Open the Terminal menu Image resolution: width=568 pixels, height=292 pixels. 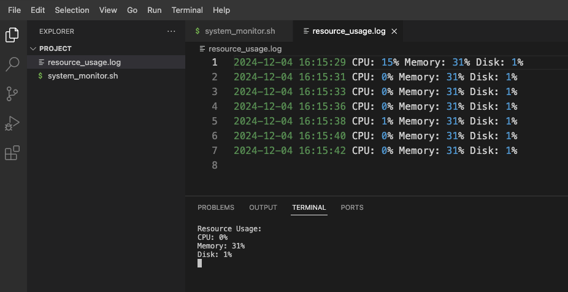pyautogui.click(x=187, y=10)
